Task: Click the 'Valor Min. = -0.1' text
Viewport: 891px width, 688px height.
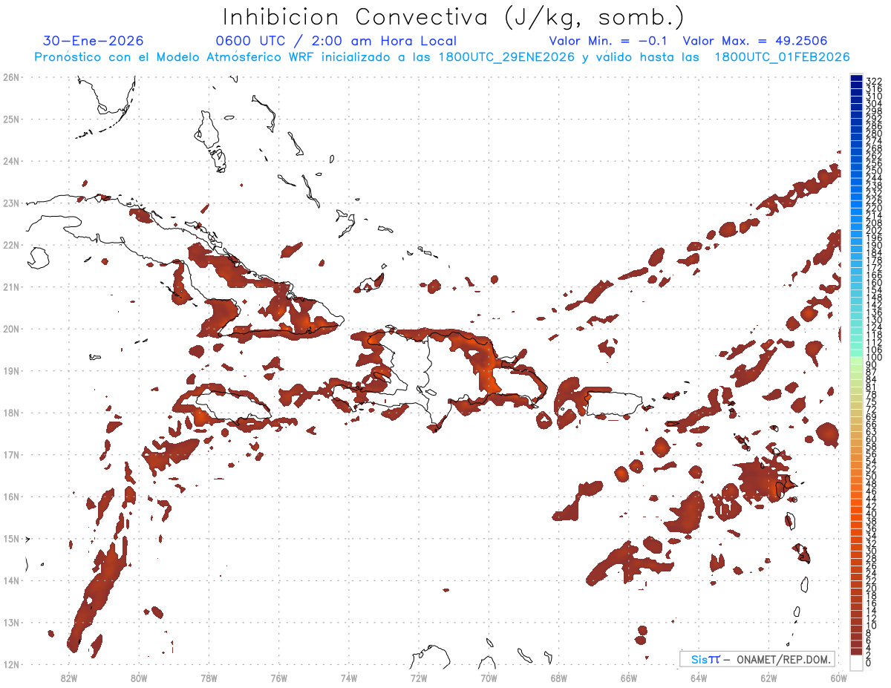Action: click(x=610, y=41)
